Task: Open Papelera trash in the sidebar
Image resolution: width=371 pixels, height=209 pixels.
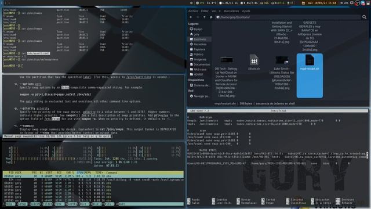Action: [x=198, y=49]
